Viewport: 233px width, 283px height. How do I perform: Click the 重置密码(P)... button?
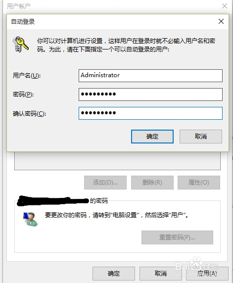177,237
